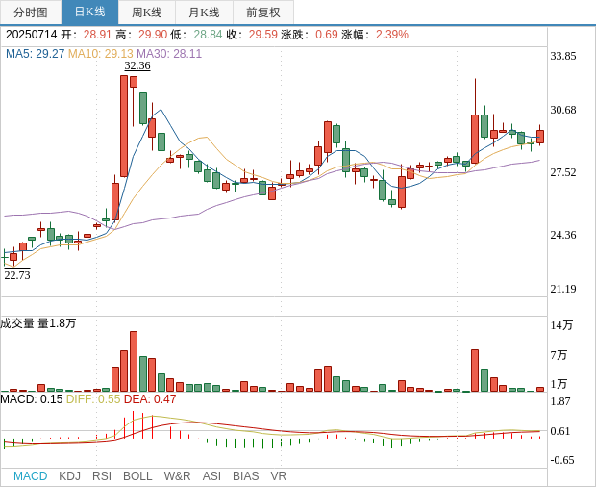596x487 pixels.
Task: Open the W&R indicator
Action: pos(177,476)
